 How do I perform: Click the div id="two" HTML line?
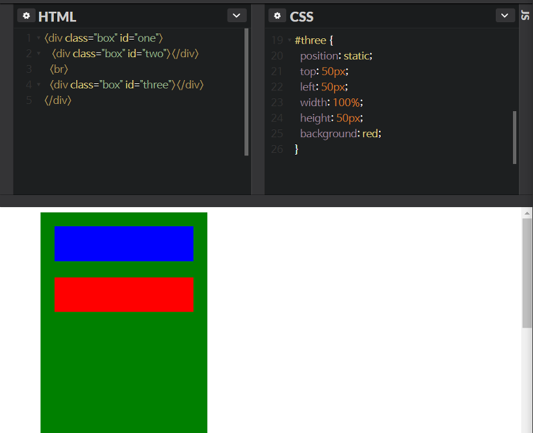[x=125, y=53]
